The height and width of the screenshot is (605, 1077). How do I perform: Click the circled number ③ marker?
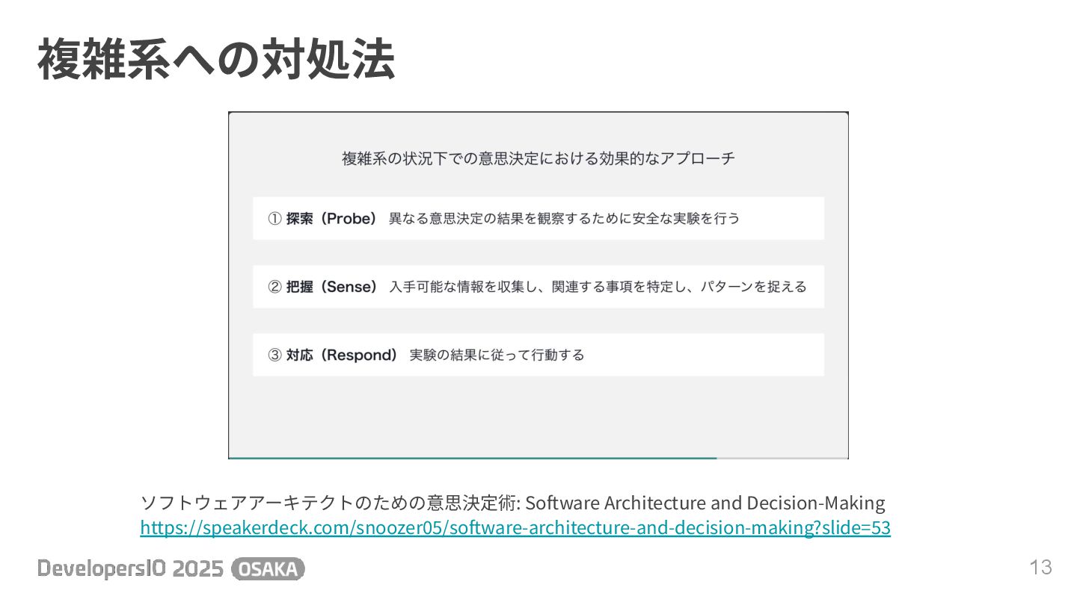coord(274,355)
